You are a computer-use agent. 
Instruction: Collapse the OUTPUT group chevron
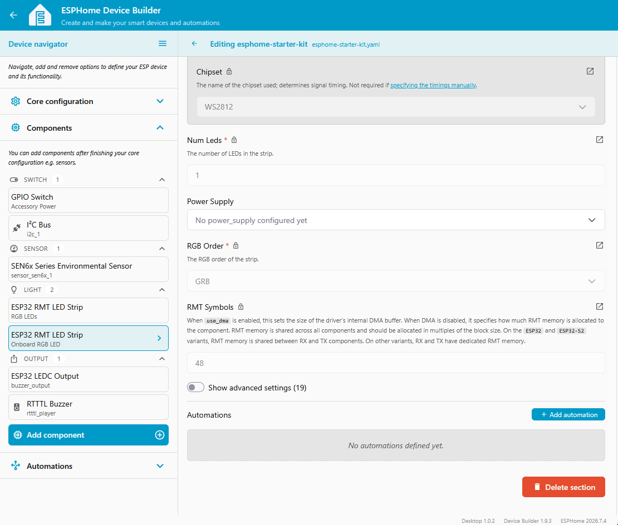(x=162, y=359)
